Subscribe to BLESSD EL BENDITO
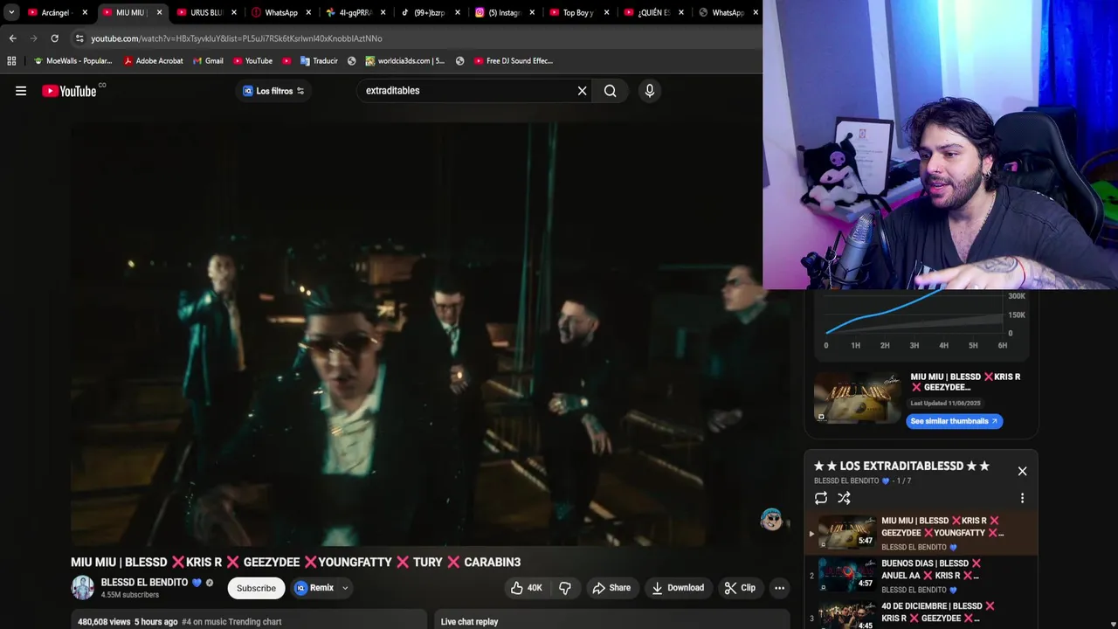 (256, 588)
